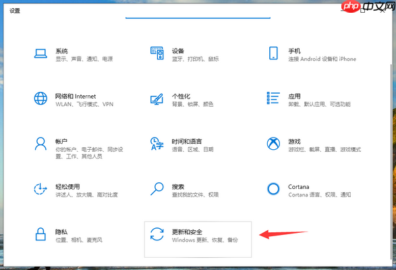Click the settings window vertical scrollbar
This screenshot has width=396, height=270.
point(391,162)
